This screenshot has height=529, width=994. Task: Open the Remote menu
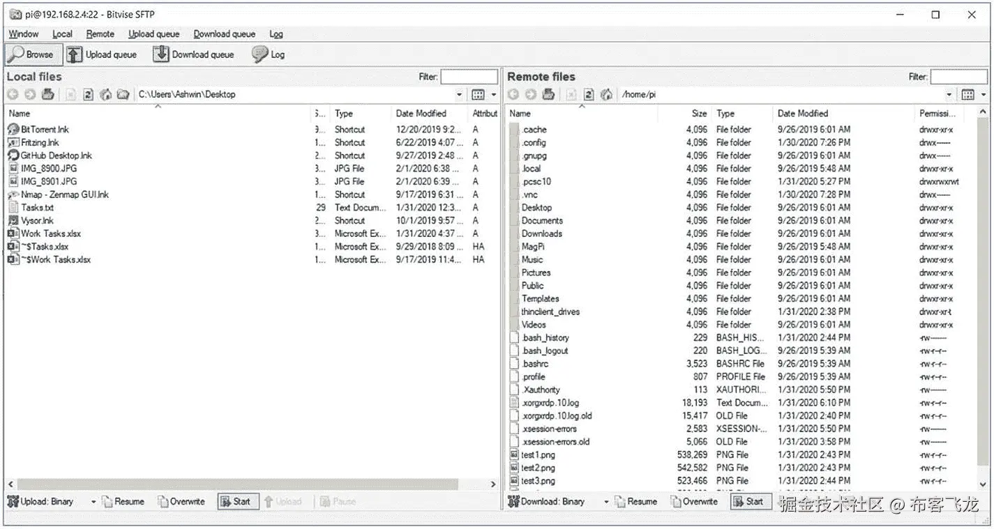100,33
